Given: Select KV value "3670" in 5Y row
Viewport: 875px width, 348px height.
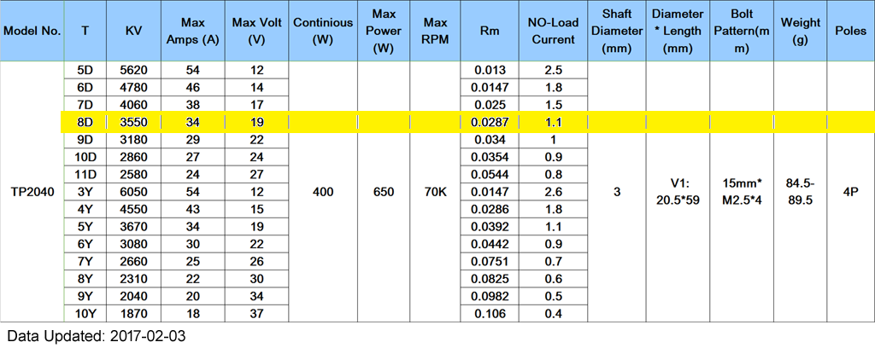Looking at the screenshot, I should click(133, 226).
